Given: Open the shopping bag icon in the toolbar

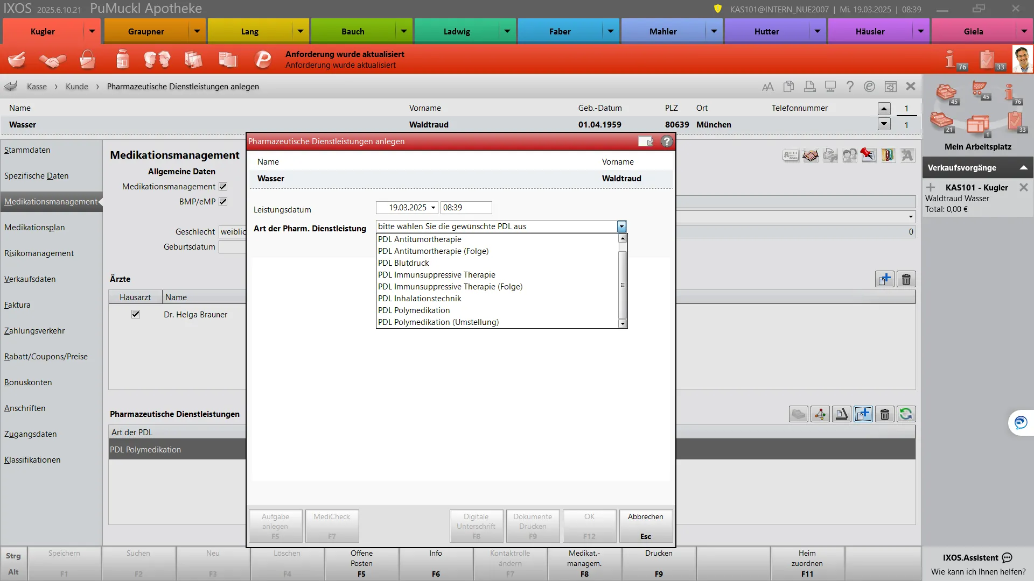Looking at the screenshot, I should coord(87,59).
